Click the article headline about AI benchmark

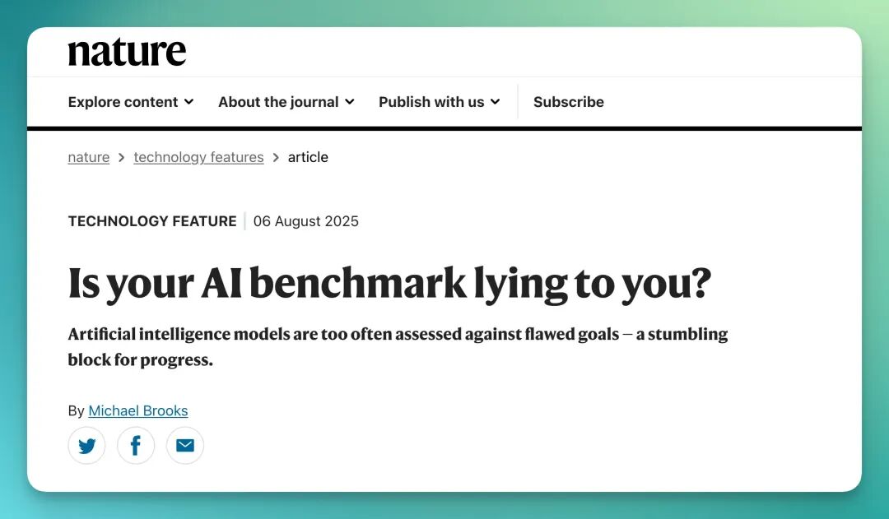(x=389, y=283)
